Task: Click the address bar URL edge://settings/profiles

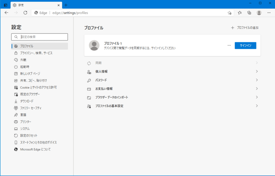Action: 70,13
